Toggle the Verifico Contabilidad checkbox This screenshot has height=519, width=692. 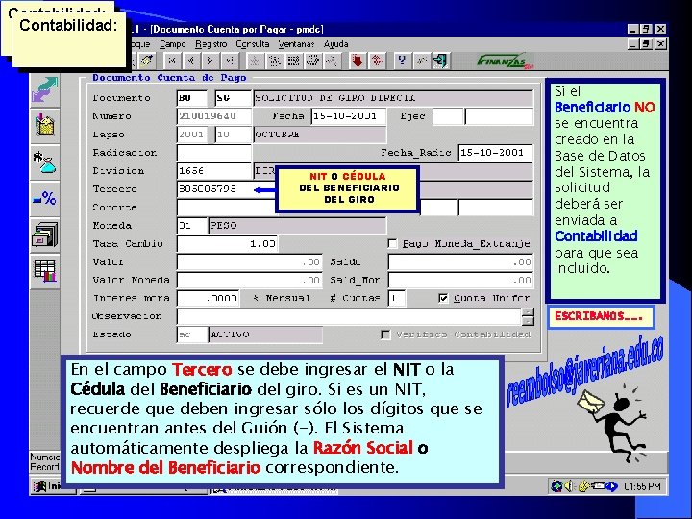click(385, 334)
